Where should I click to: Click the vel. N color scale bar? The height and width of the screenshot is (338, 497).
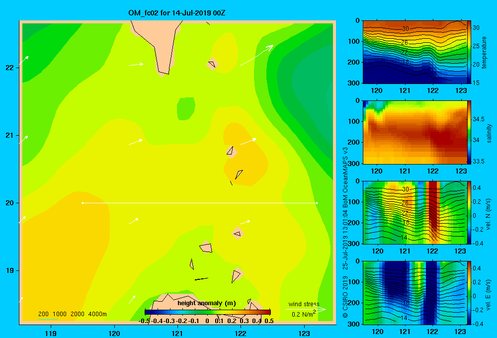pyautogui.click(x=469, y=212)
